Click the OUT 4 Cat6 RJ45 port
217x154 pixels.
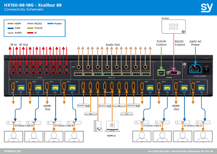(72, 87)
